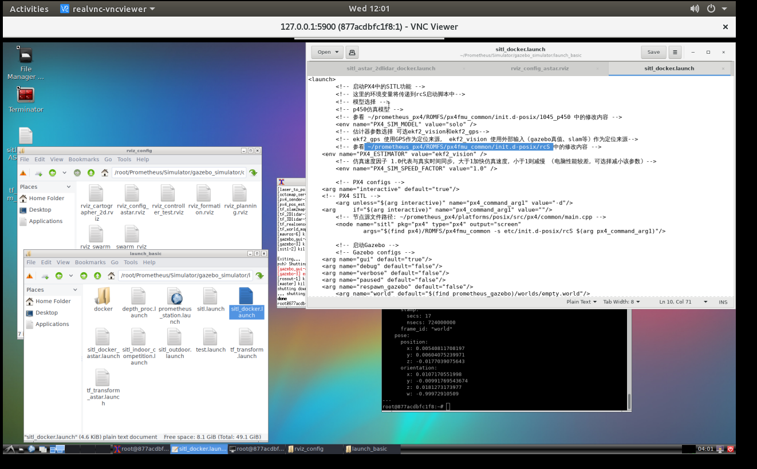Open the docker folder in launch_basic

pyautogui.click(x=103, y=297)
